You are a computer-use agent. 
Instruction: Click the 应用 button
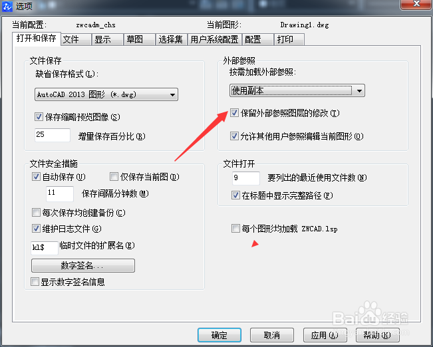click(325, 335)
